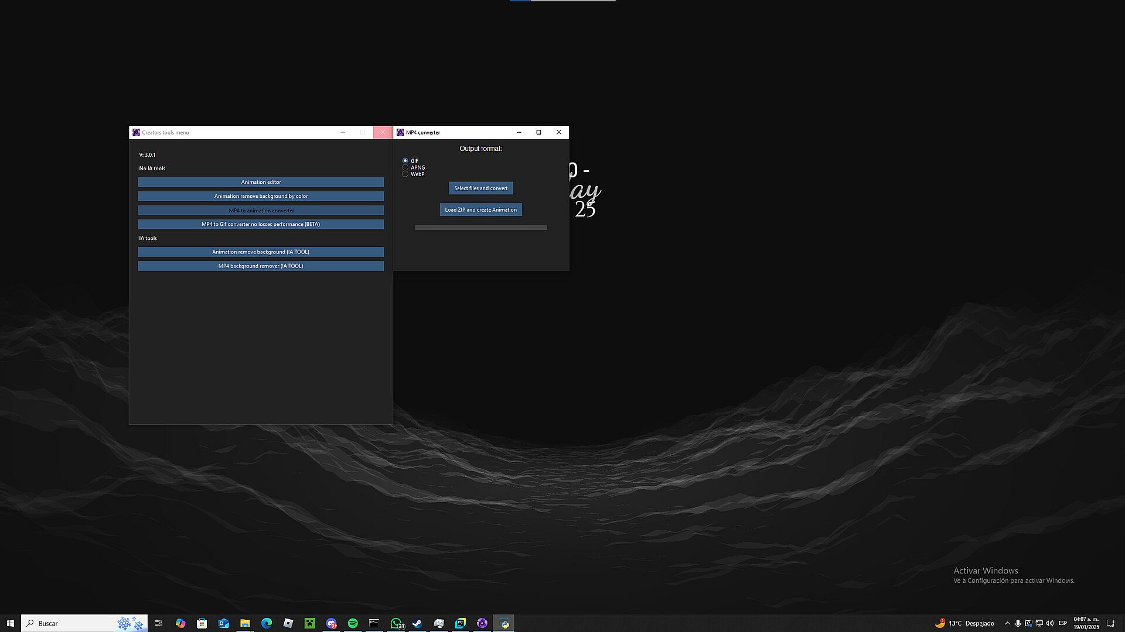This screenshot has height=632, width=1125.
Task: Click the Minecraft creeper taskbar icon
Action: (309, 623)
